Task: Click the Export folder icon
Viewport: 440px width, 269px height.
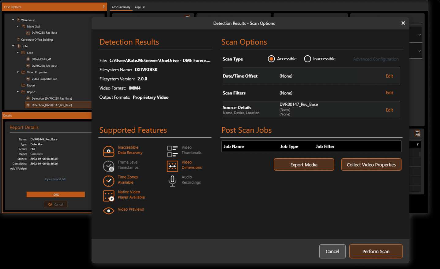Action: click(23, 85)
